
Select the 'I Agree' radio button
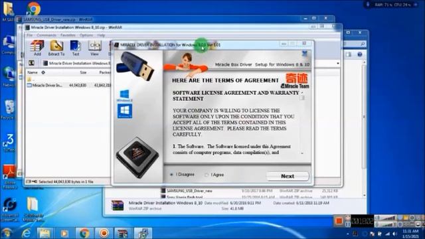(x=207, y=175)
